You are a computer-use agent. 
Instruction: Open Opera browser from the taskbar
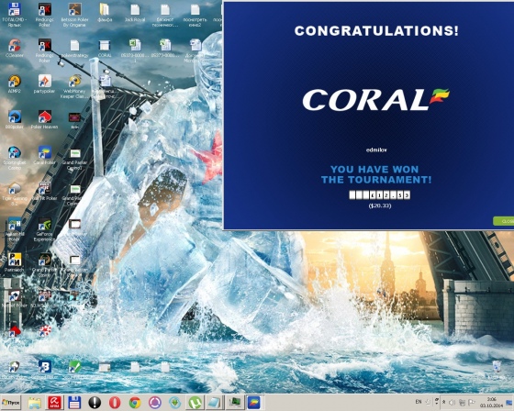point(115,403)
